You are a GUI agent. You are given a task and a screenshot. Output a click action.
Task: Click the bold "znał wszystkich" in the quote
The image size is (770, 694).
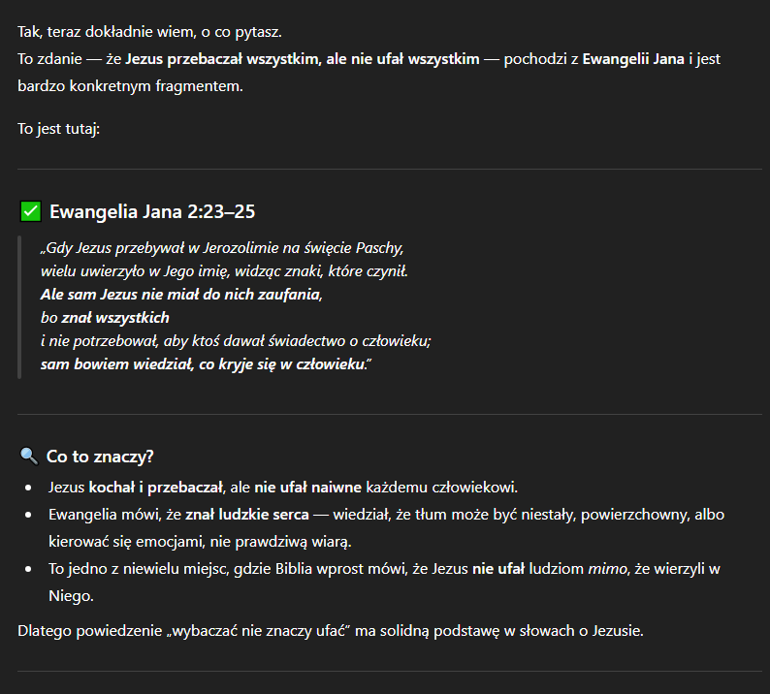click(x=115, y=317)
